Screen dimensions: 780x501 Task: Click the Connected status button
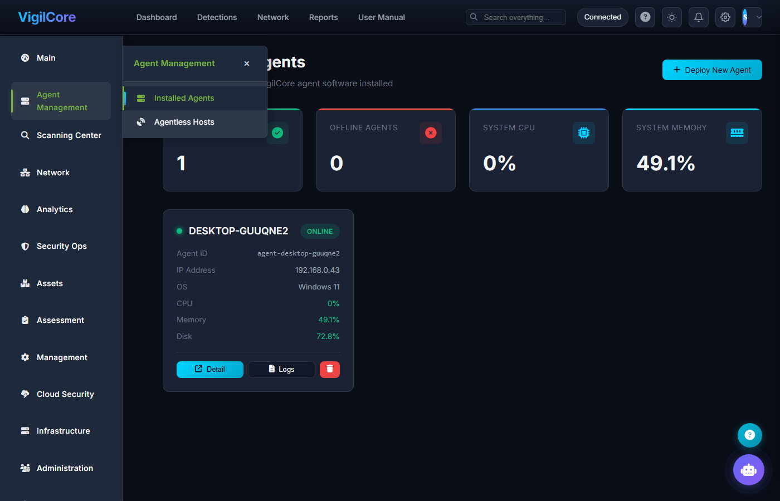tap(603, 17)
